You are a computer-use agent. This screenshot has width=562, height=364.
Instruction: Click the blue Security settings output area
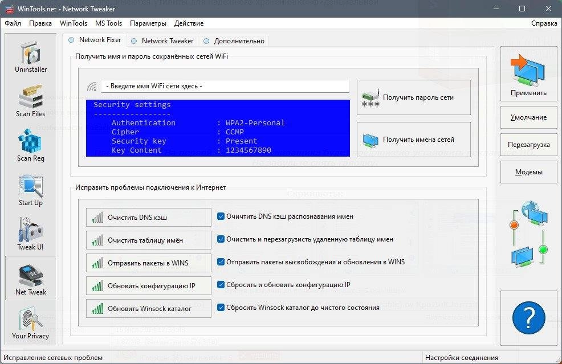point(218,128)
